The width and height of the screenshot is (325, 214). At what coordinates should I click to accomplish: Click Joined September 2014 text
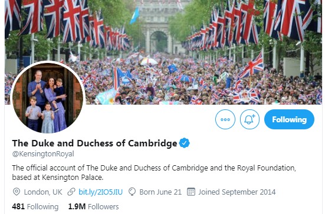click(x=237, y=192)
